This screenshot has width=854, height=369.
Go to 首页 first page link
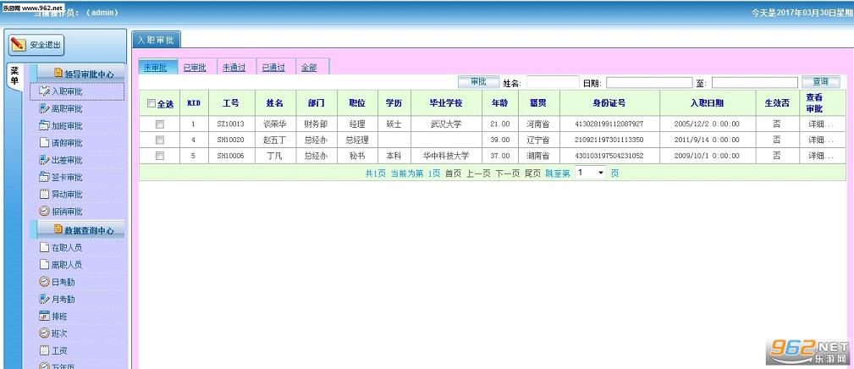pos(453,173)
